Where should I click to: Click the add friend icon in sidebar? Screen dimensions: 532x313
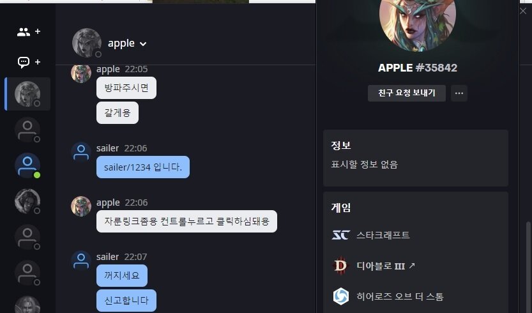29,32
